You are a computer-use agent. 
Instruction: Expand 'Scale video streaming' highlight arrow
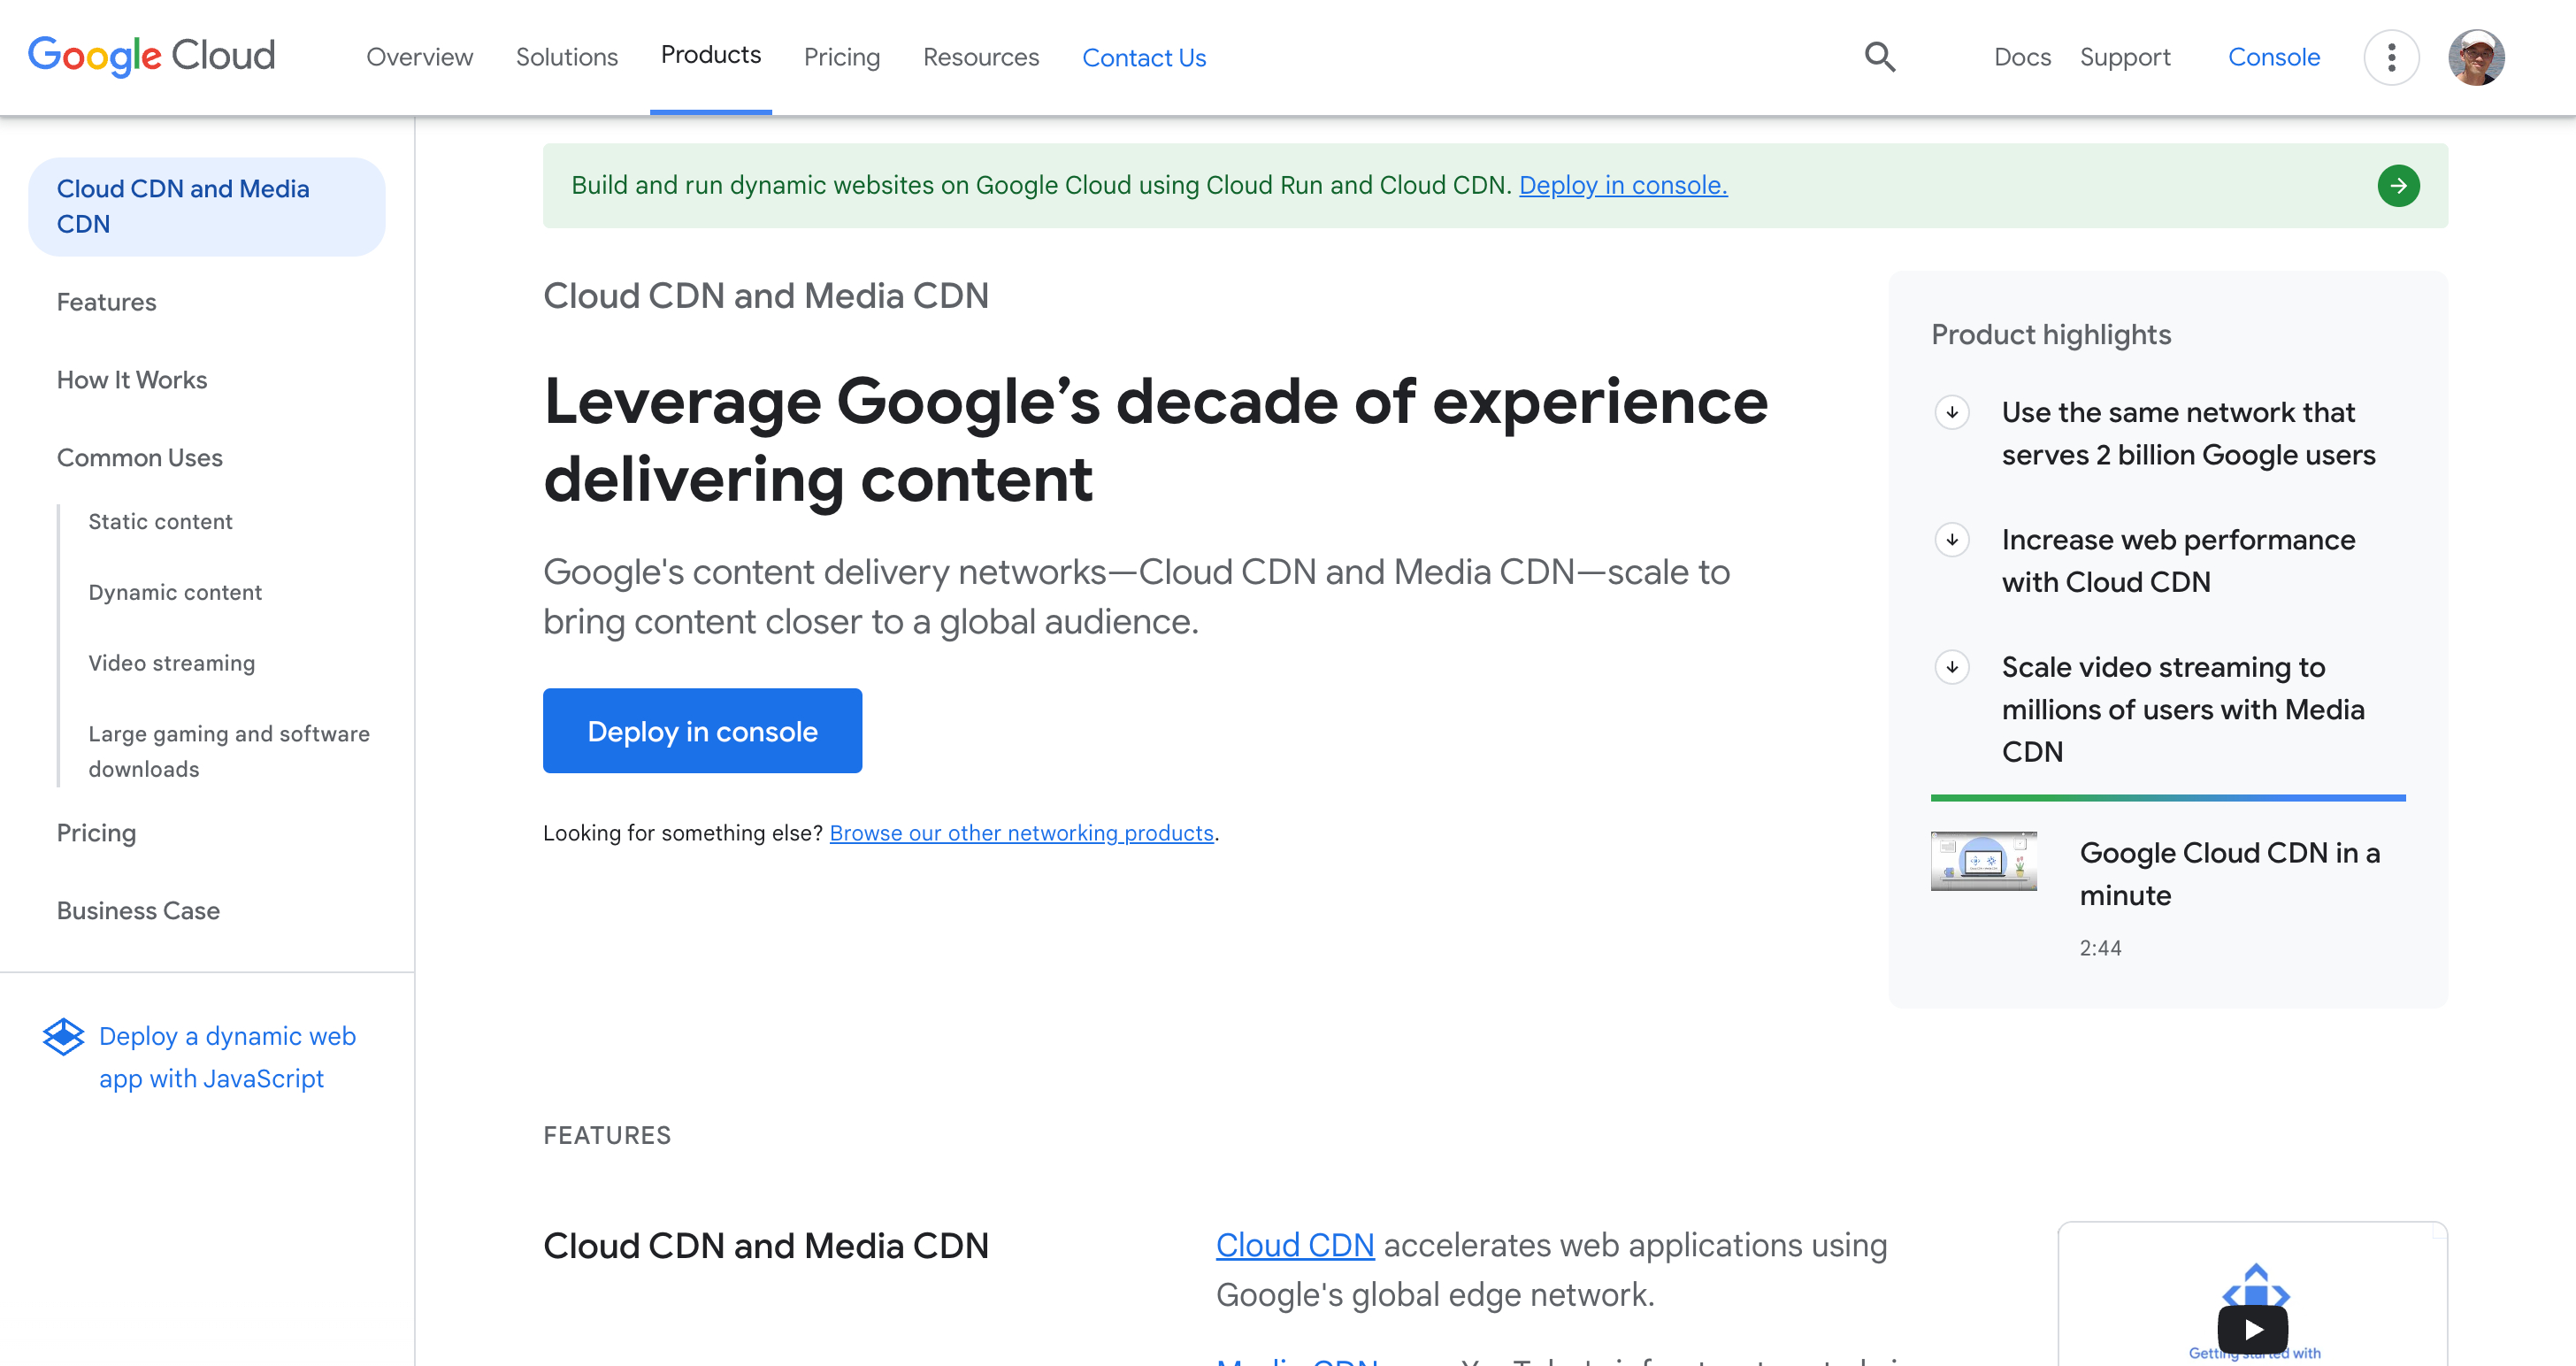1952,667
